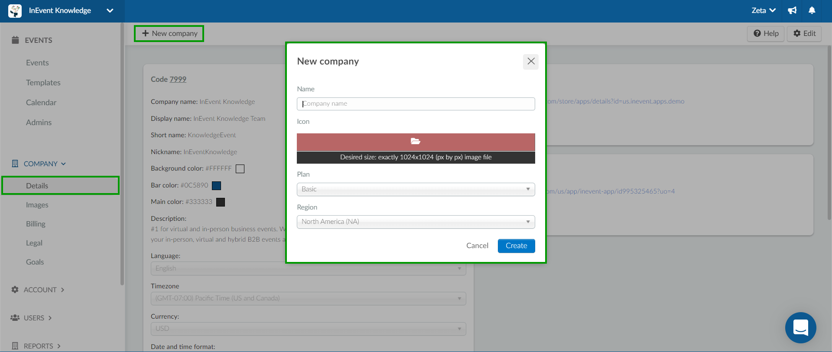Click the Users group icon in sidebar
This screenshot has width=832, height=352.
15,318
